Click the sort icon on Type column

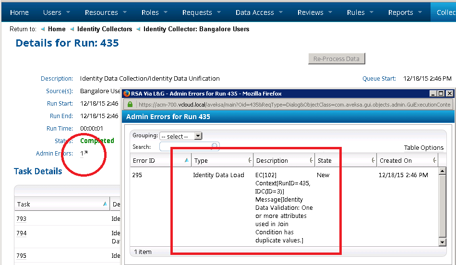coord(250,160)
